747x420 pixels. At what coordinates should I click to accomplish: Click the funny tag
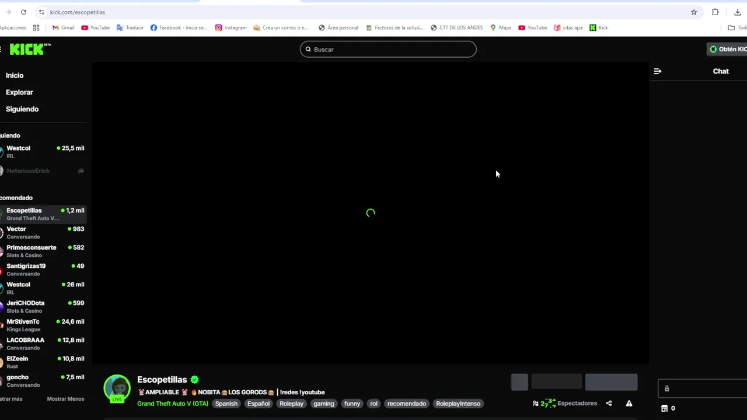352,404
